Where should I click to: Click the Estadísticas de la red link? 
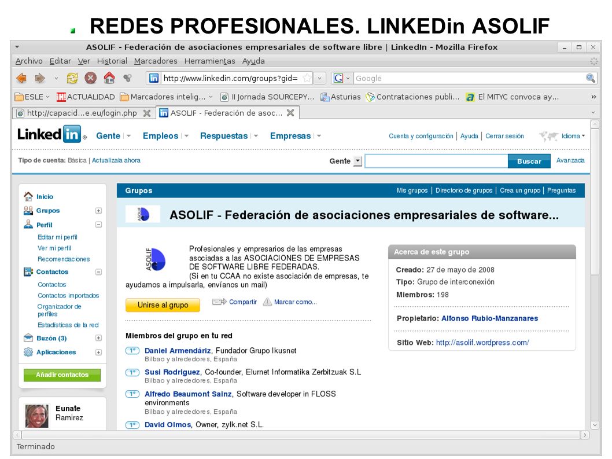tap(68, 325)
